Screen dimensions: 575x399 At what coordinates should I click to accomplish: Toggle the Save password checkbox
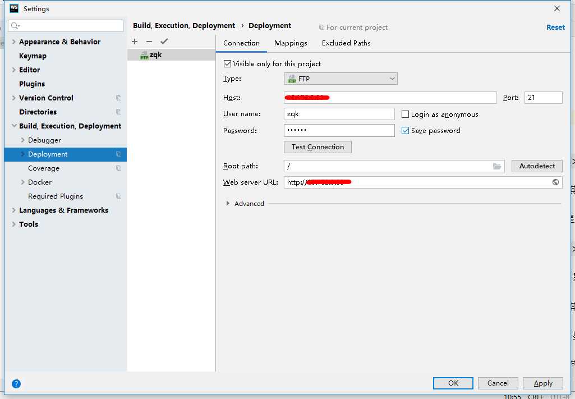pyautogui.click(x=405, y=131)
